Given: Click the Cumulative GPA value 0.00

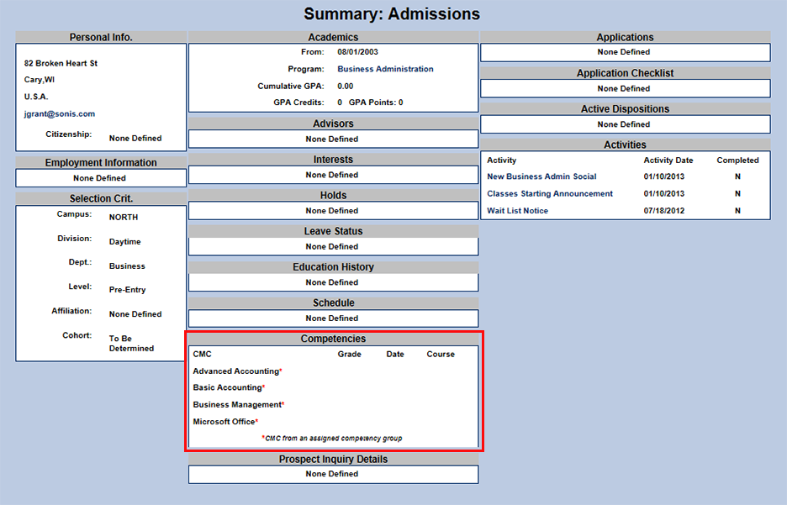Looking at the screenshot, I should tap(346, 87).
